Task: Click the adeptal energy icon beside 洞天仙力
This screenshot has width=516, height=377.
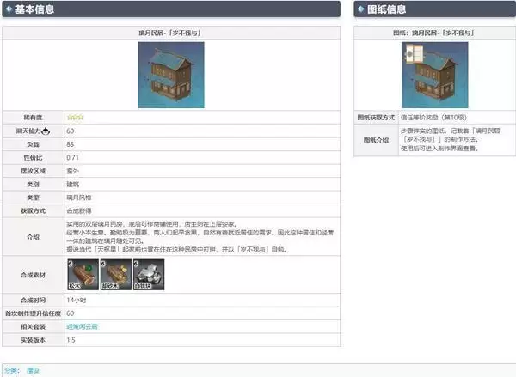Action: pyautogui.click(x=46, y=131)
